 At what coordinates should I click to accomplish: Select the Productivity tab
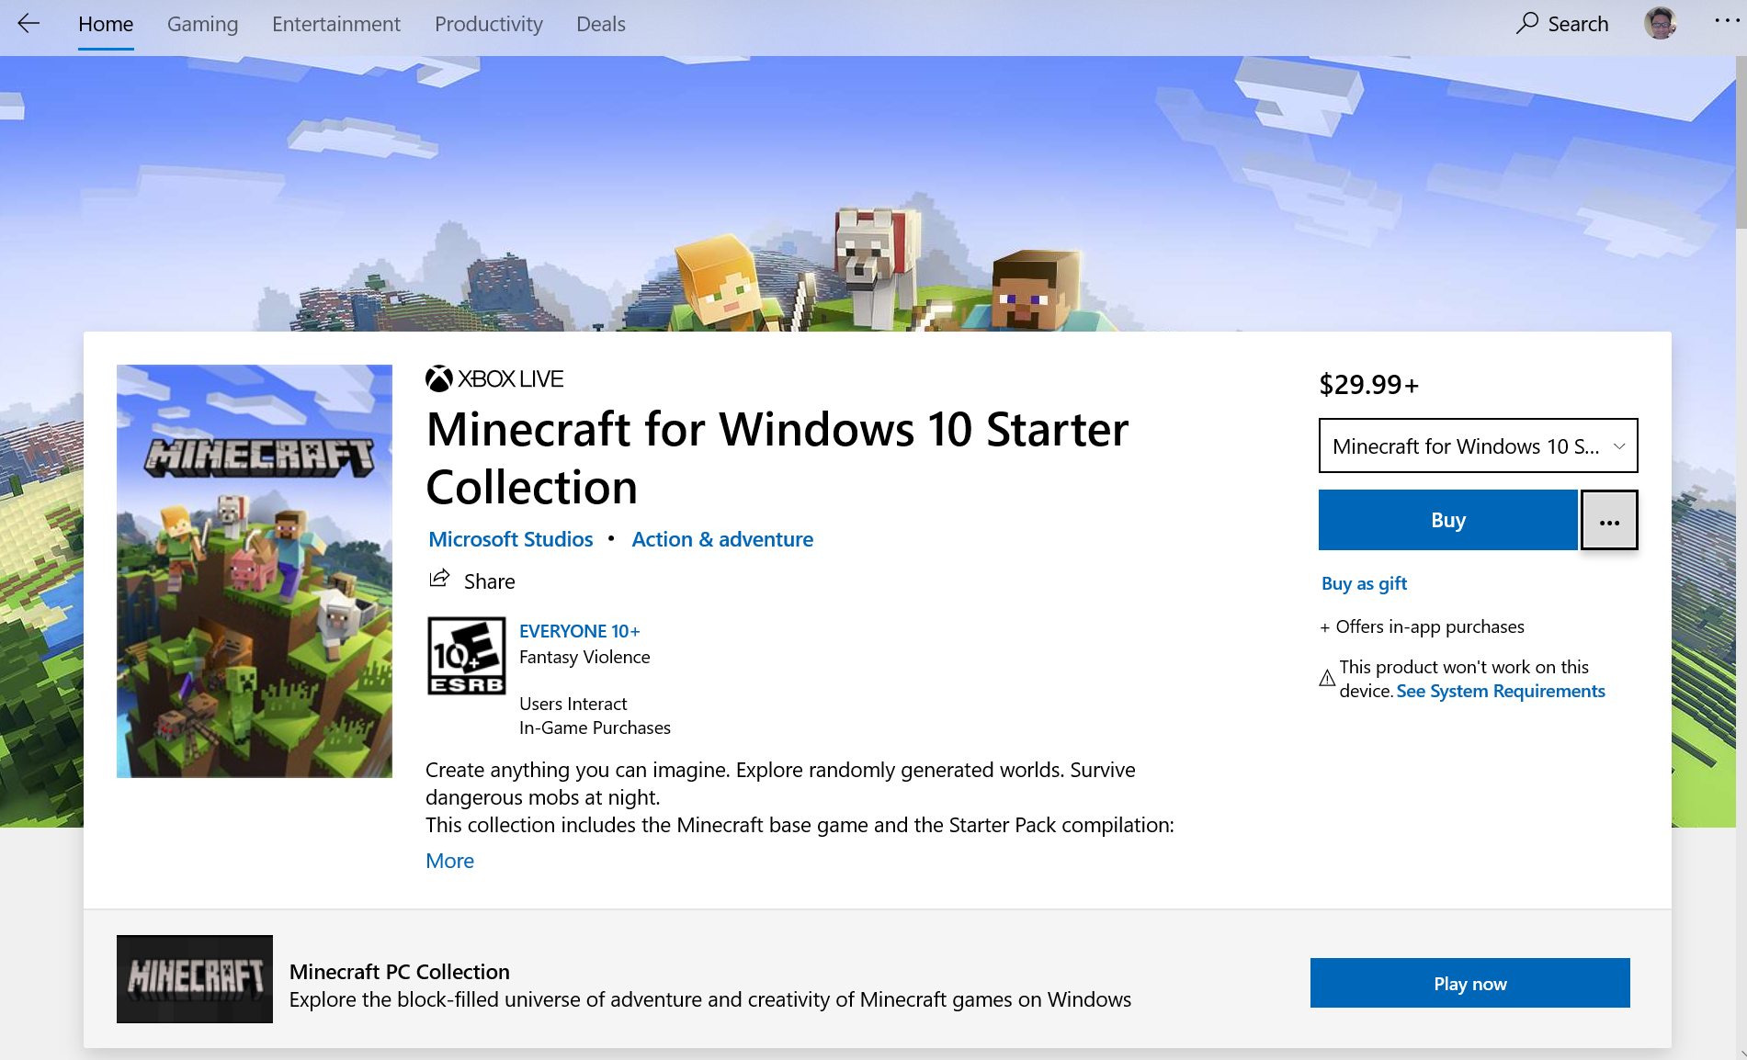(489, 24)
